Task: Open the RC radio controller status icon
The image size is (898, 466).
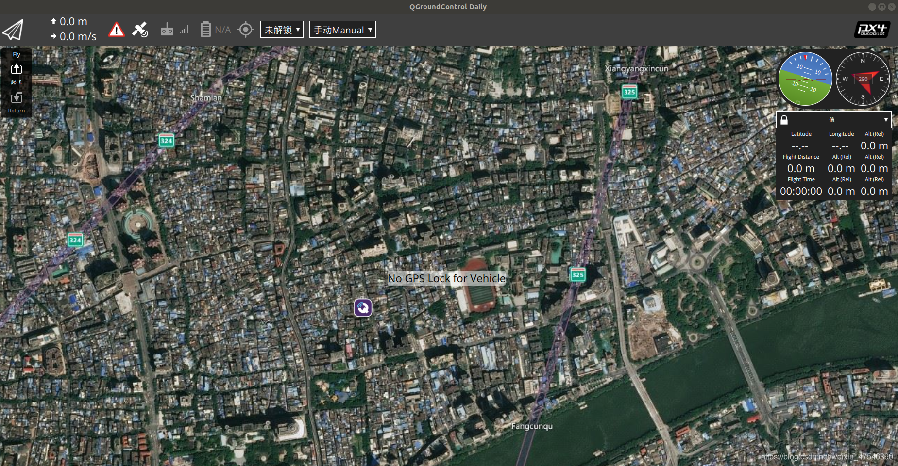Action: (x=167, y=30)
